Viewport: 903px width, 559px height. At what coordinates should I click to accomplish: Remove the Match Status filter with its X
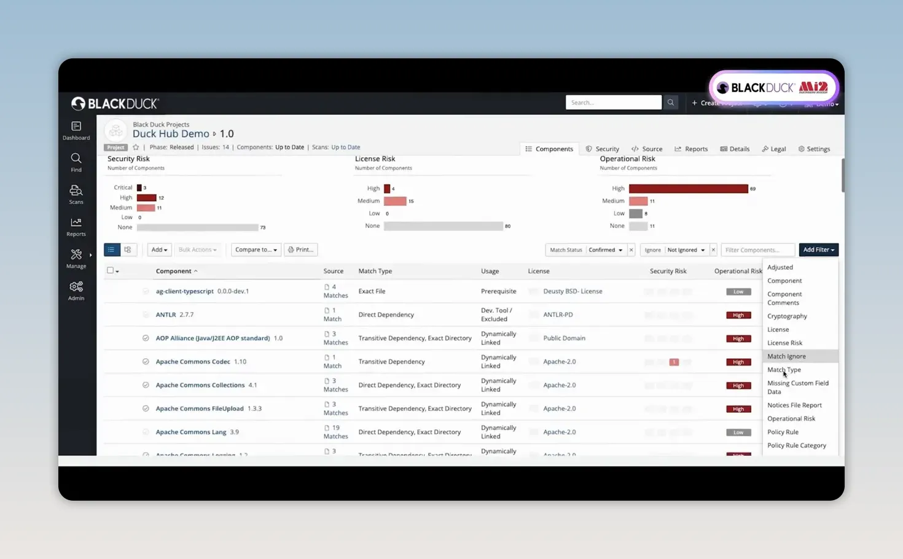pyautogui.click(x=631, y=250)
